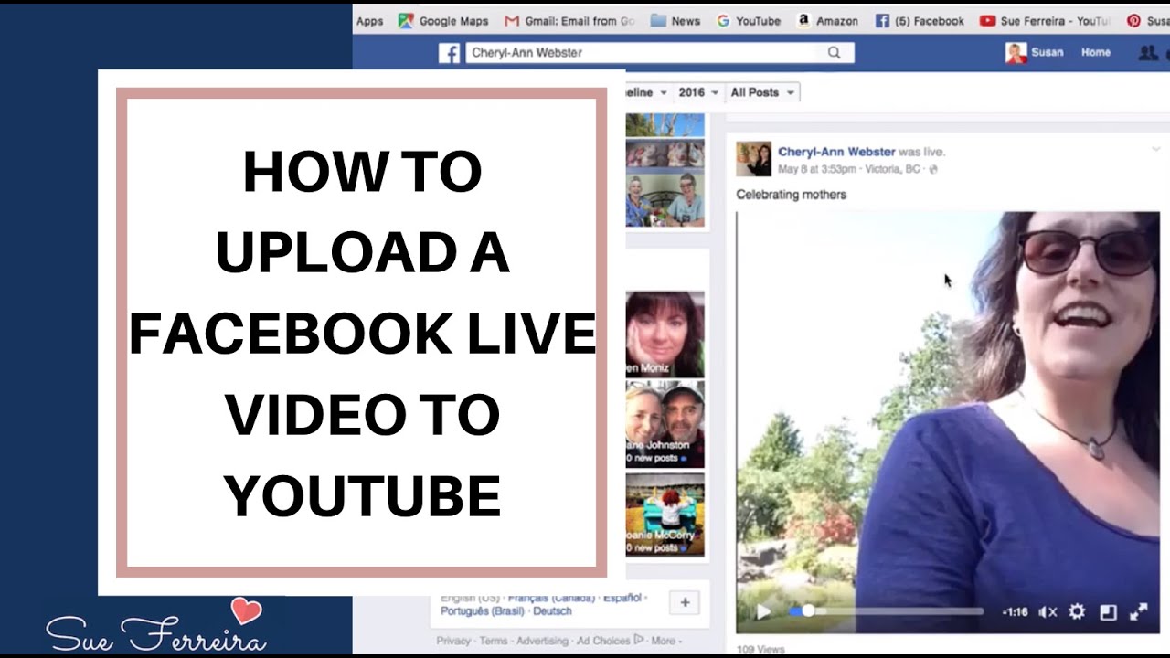The image size is (1170, 658).
Task: Open the video settings gear
Action: pos(1077,611)
